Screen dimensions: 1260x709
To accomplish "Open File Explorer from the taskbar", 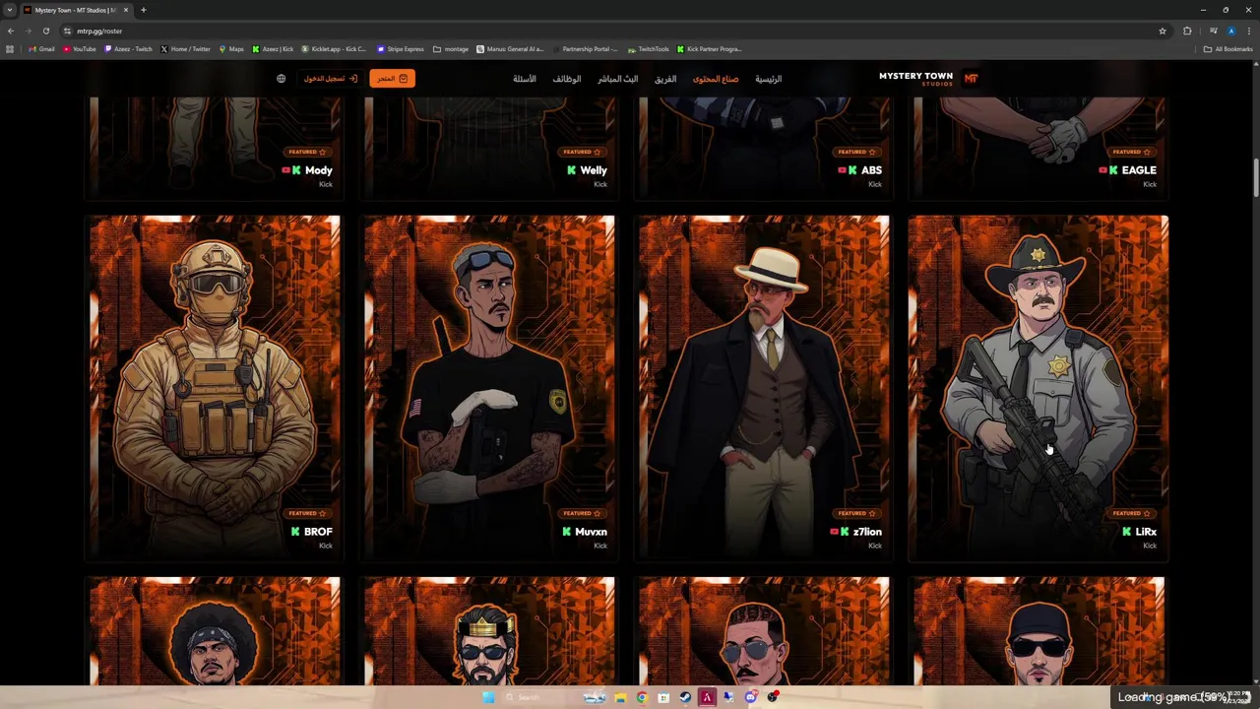I will pos(620,697).
